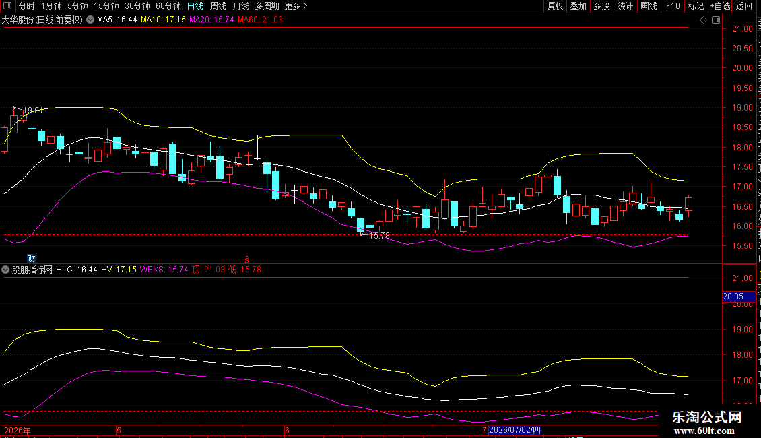Image resolution: width=761 pixels, height=438 pixels.
Task: Click the MA60: 21.03 label
Action: pos(260,20)
